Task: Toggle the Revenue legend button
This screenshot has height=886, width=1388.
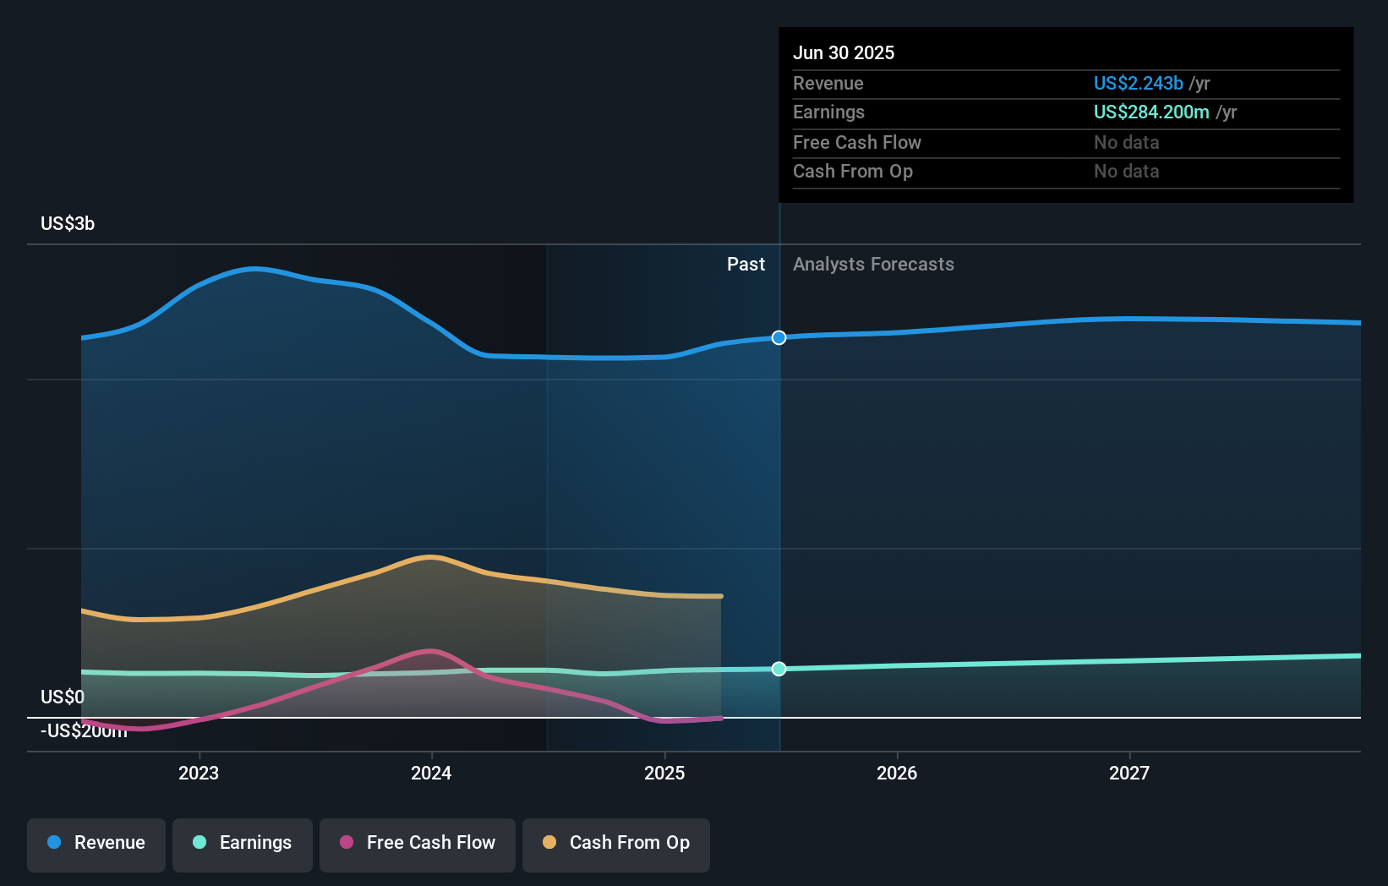Action: [x=96, y=845]
